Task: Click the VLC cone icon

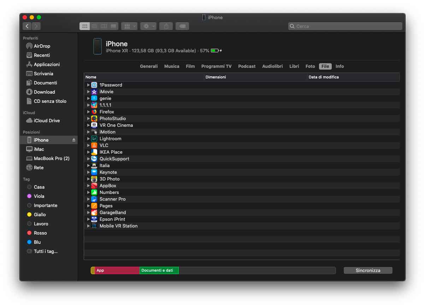Action: pos(94,145)
